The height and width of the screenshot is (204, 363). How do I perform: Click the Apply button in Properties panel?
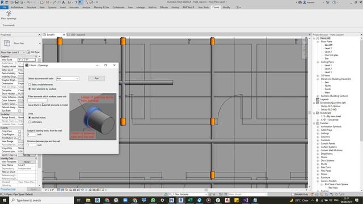pos(33,189)
